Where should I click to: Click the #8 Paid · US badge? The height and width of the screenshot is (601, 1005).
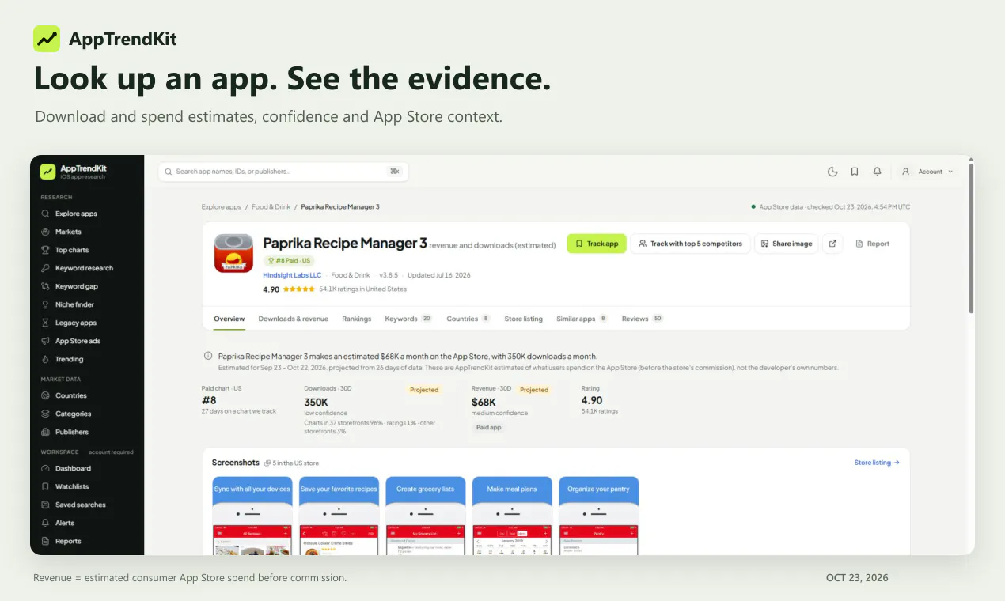click(x=290, y=259)
